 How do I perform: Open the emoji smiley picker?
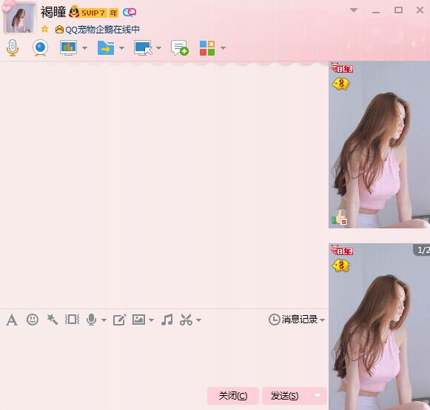(33, 320)
